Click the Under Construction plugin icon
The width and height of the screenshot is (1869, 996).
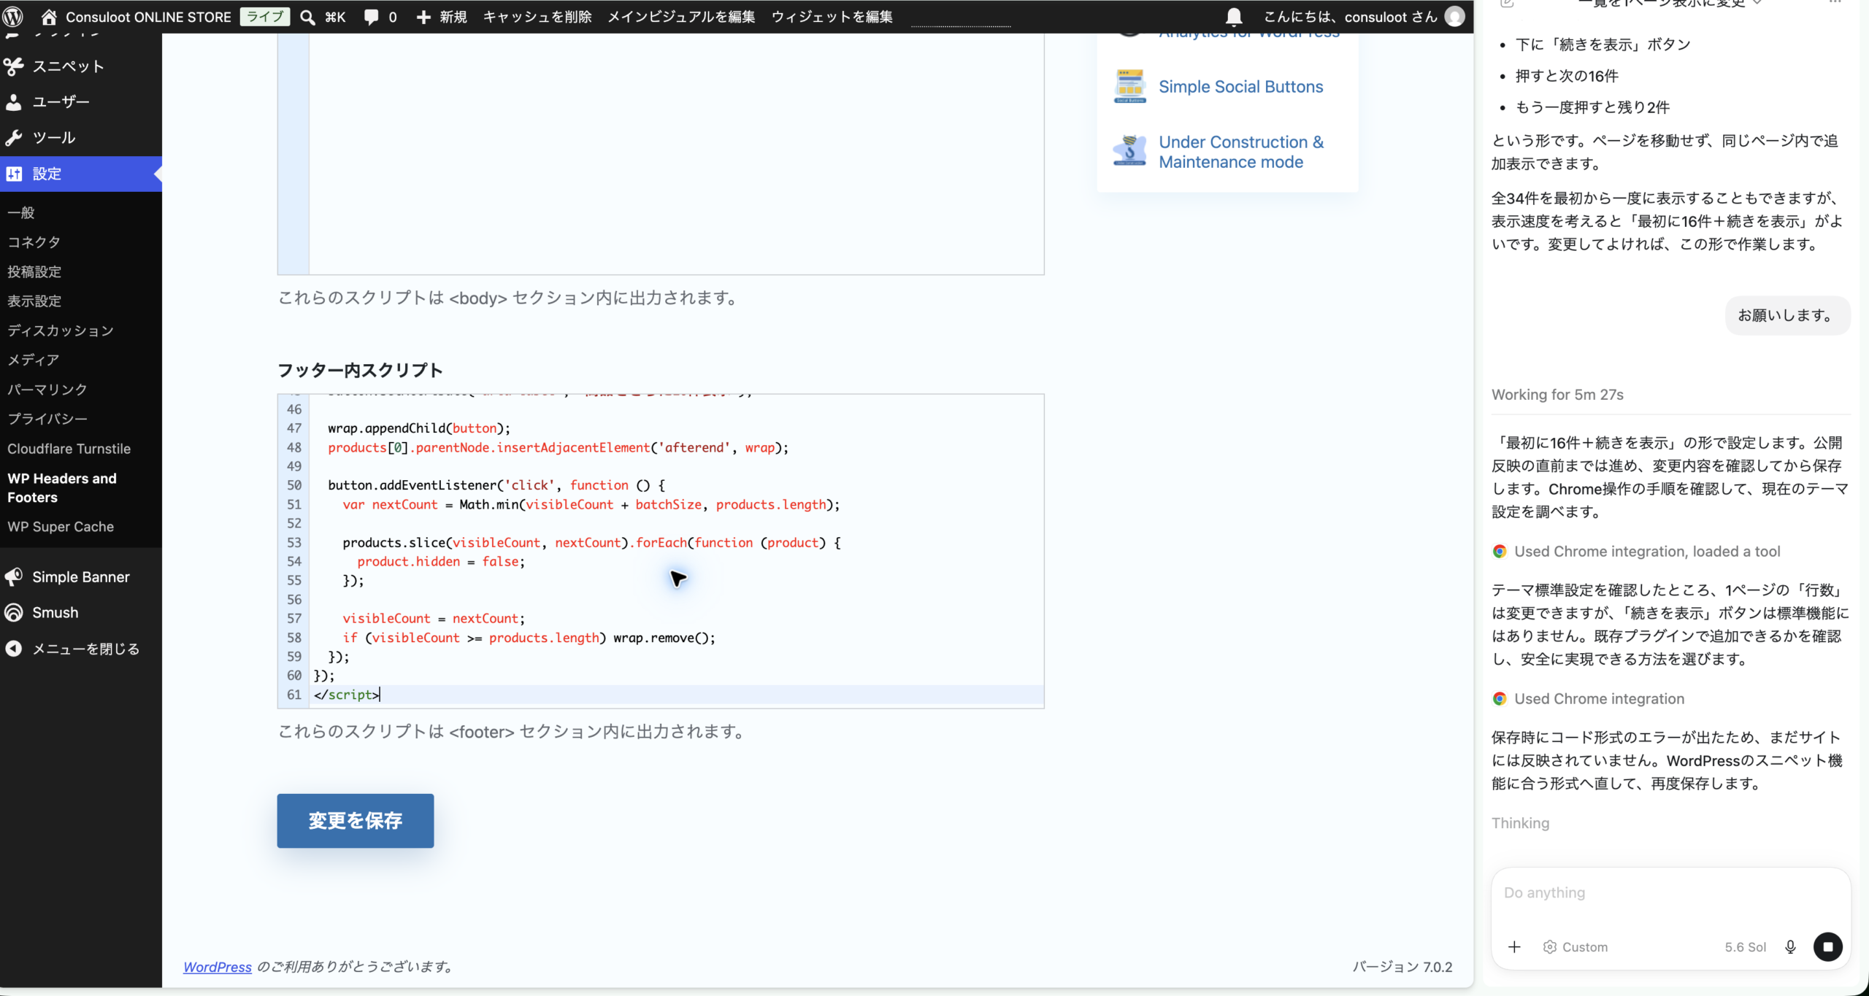point(1129,151)
